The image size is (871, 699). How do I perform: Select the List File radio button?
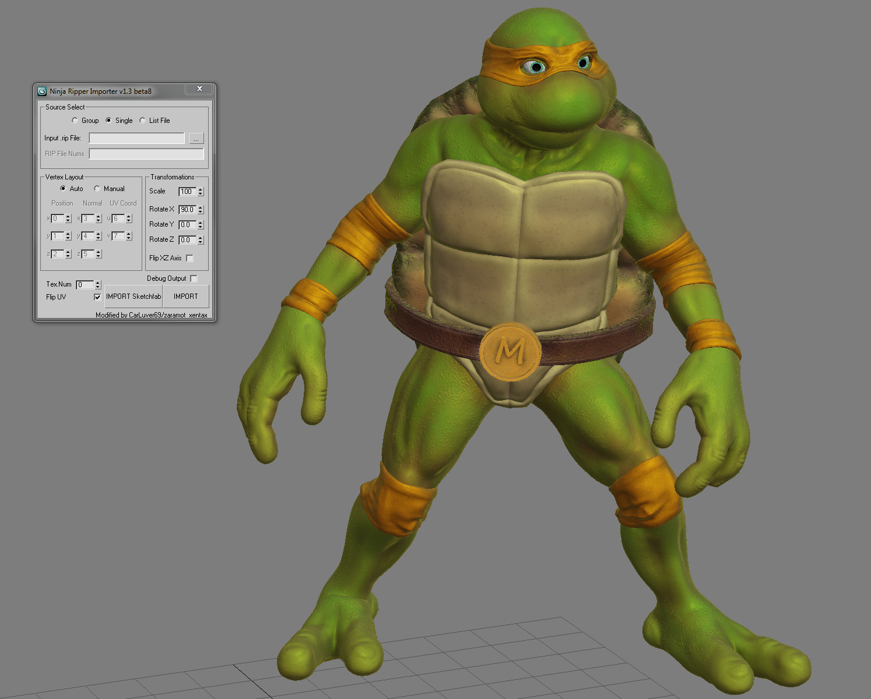pos(142,121)
